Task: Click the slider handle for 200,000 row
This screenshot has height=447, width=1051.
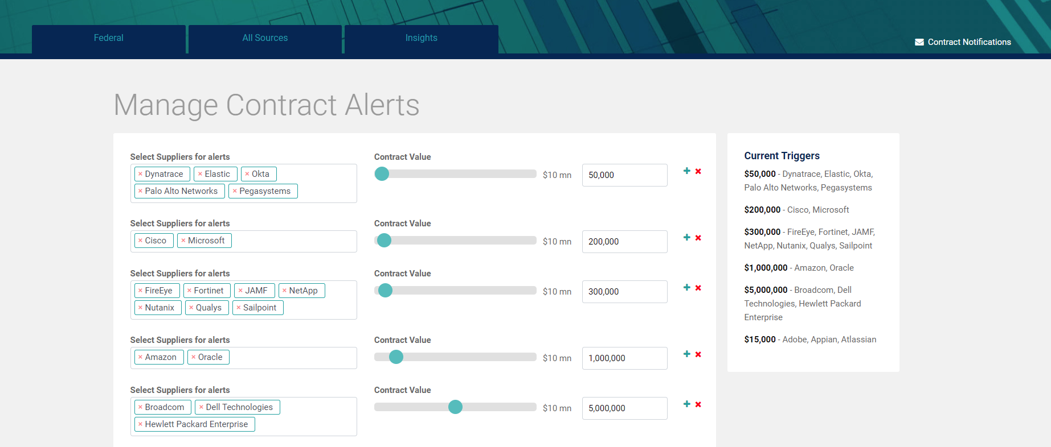Action: [x=385, y=241]
